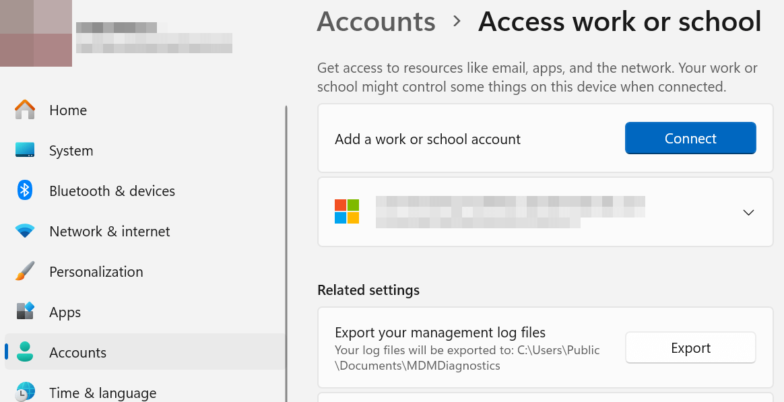Select the Home icon in sidebar
Viewport: 784px width, 402px height.
point(25,110)
